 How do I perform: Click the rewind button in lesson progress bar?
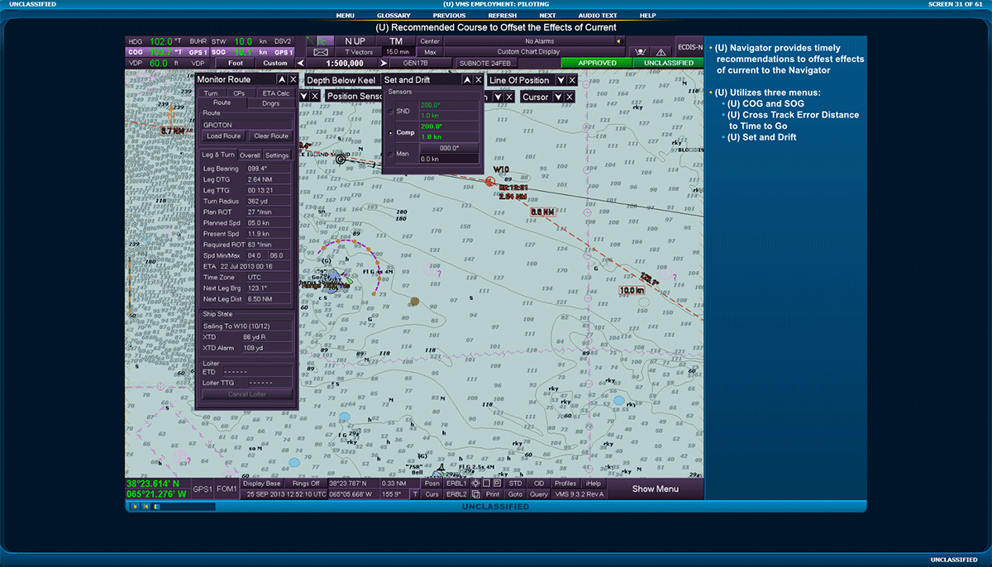point(145,506)
